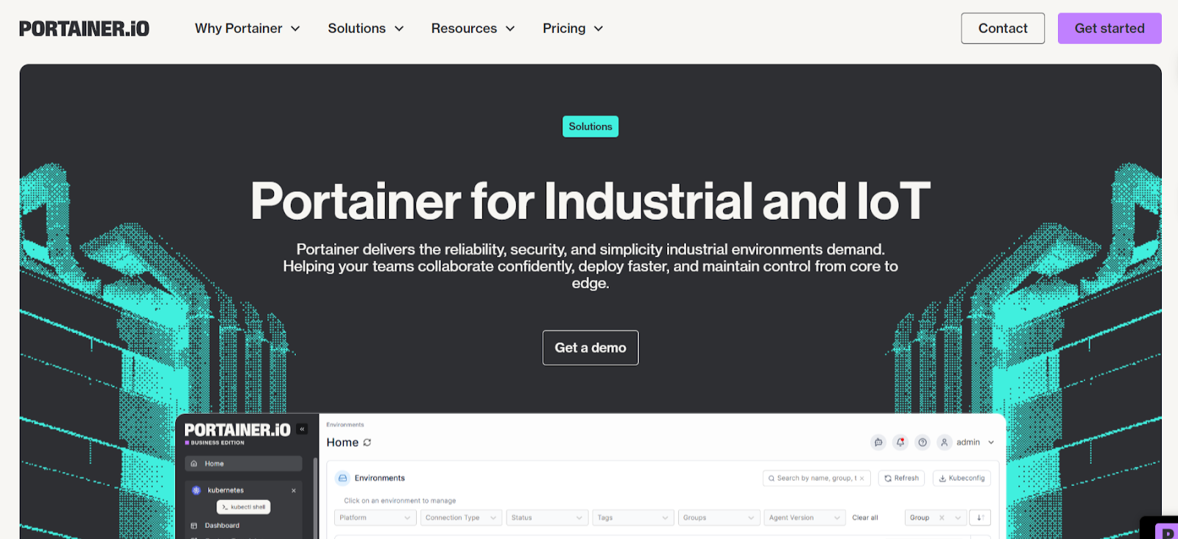Click the 'Portainer for Industrial and IoT' headline

pos(590,201)
